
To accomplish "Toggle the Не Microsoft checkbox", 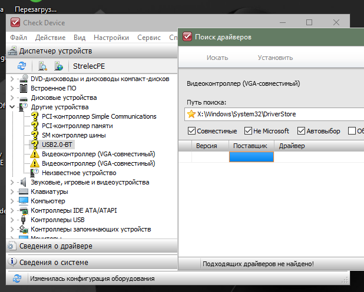I will coord(247,131).
